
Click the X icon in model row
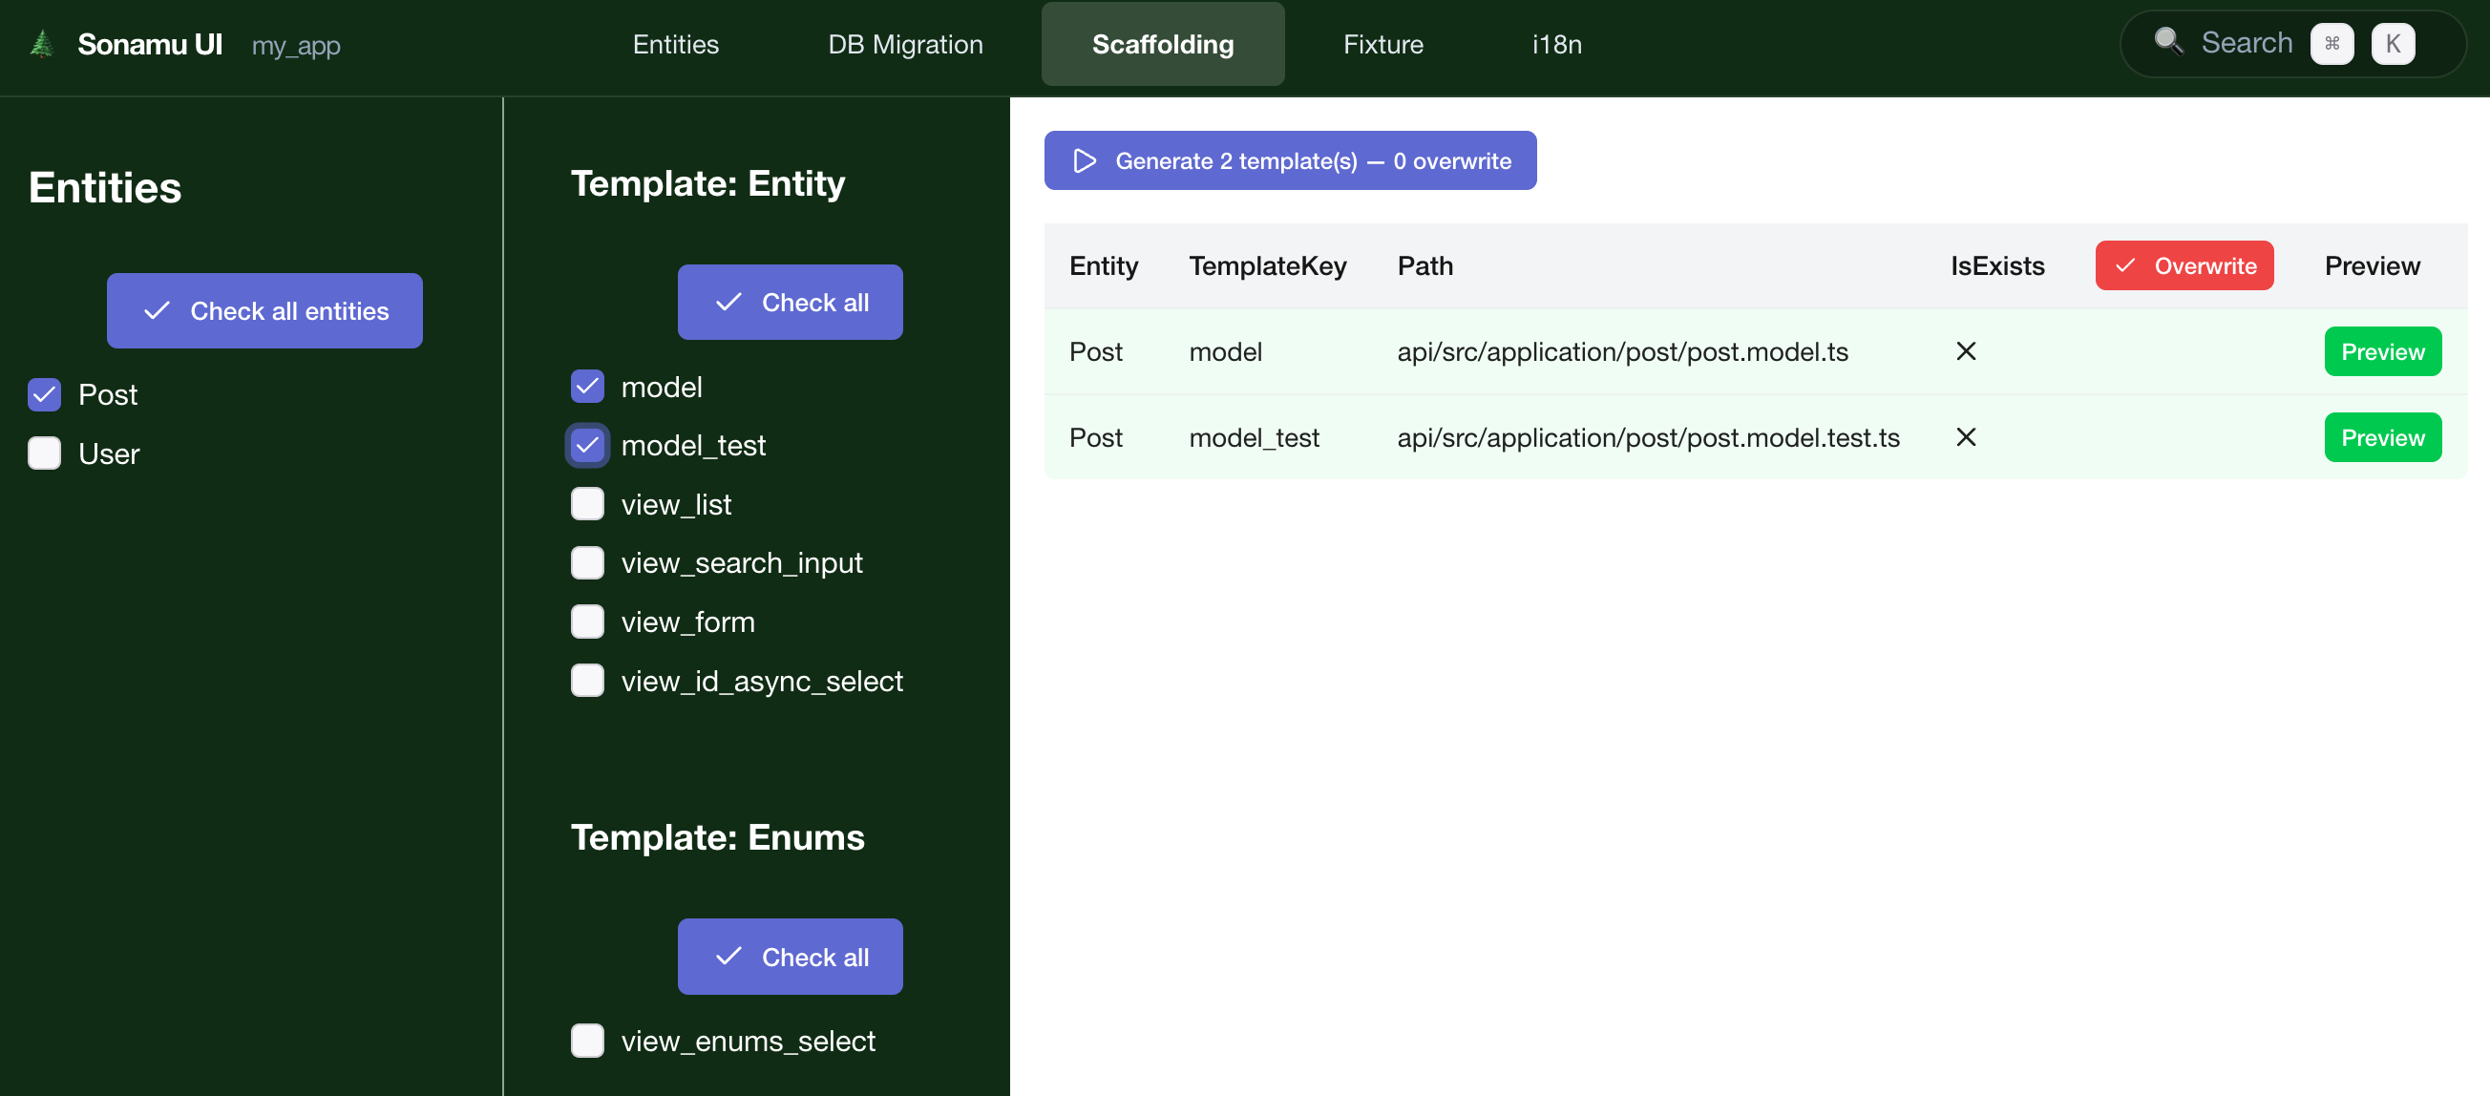(1965, 351)
